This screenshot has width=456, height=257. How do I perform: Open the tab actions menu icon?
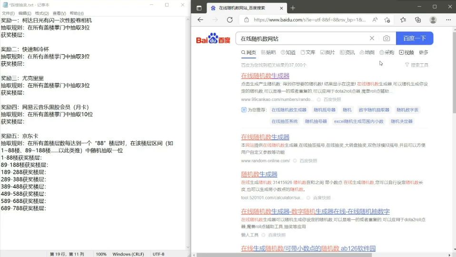[x=199, y=8]
